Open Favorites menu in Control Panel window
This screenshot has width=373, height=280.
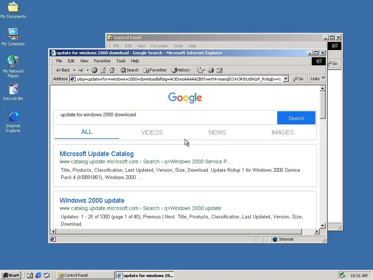160,46
